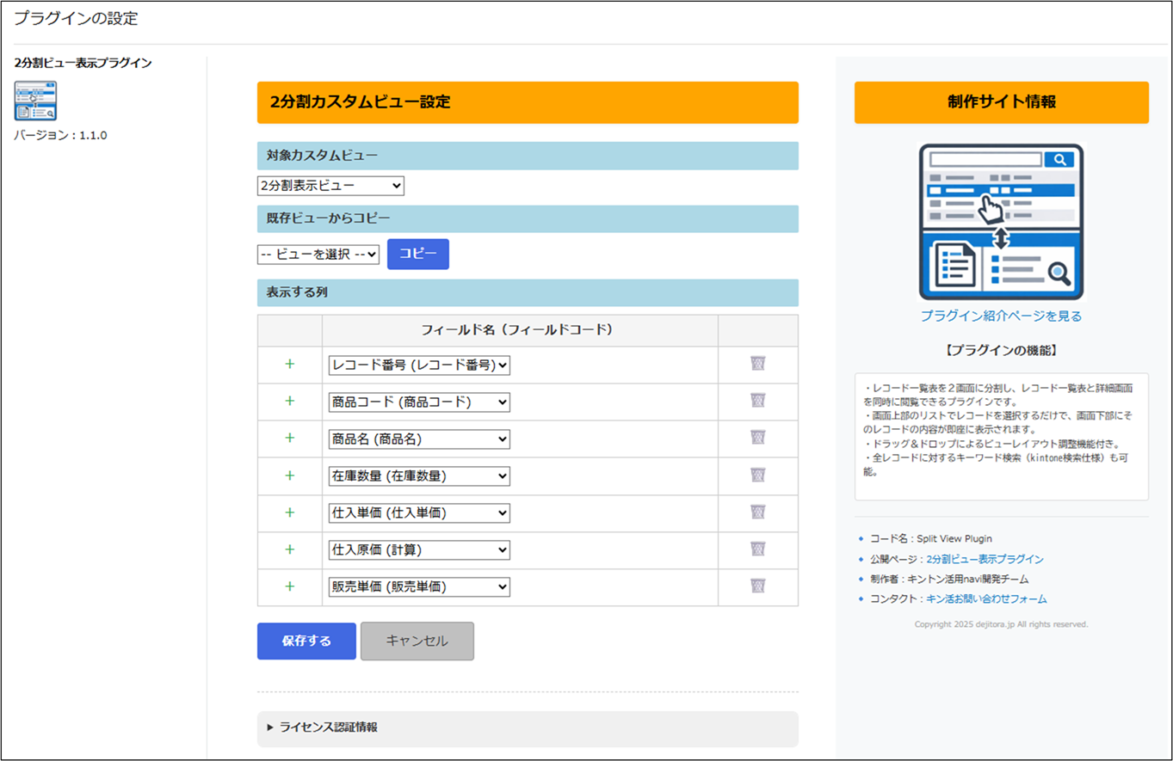
Task: Open the 対象カスタムビュー dropdown
Action: click(x=330, y=186)
